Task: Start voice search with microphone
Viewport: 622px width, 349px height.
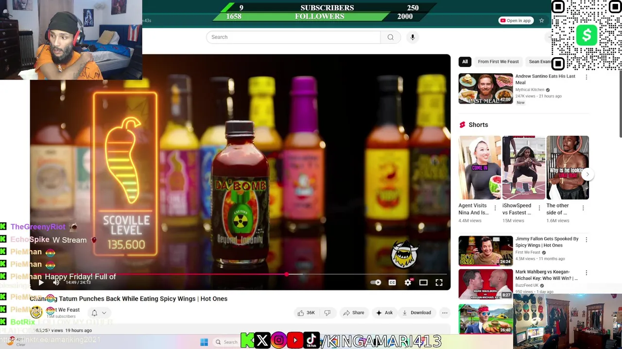Action: (413, 37)
